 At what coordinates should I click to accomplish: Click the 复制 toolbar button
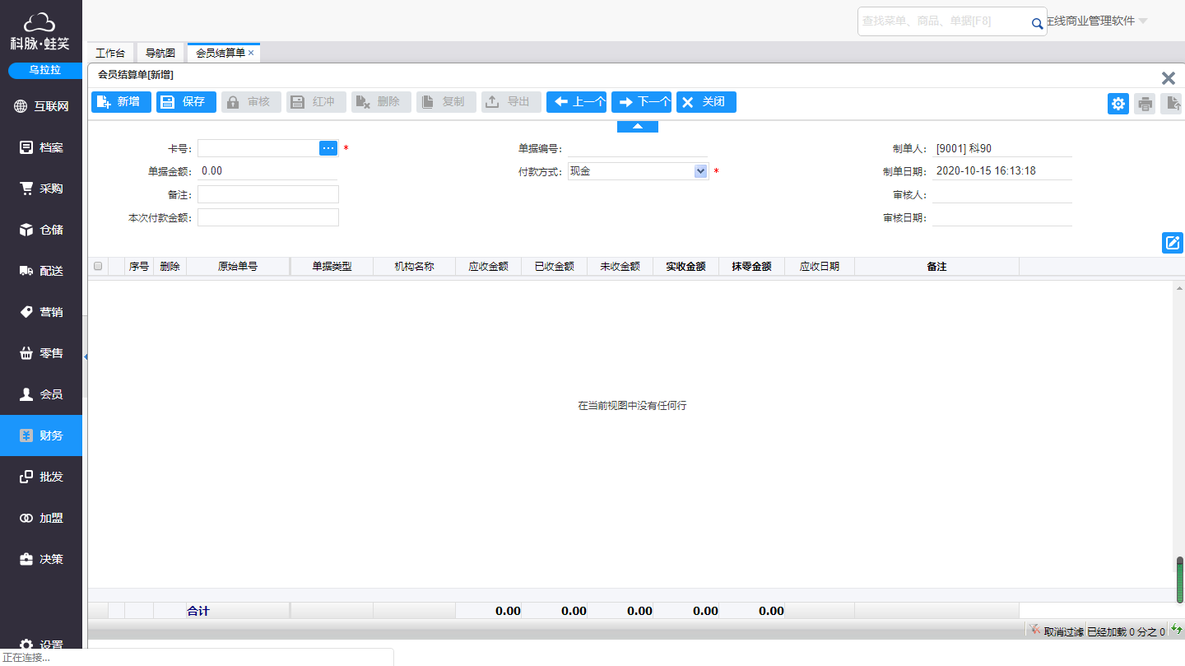click(446, 102)
